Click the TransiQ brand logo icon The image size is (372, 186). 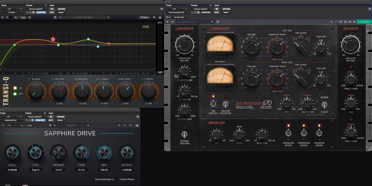coord(160,17)
